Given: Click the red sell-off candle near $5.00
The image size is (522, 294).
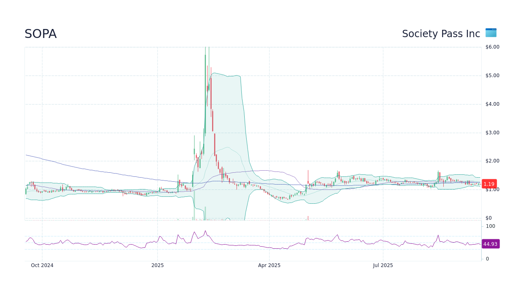Looking at the screenshot, I should coord(211,90).
